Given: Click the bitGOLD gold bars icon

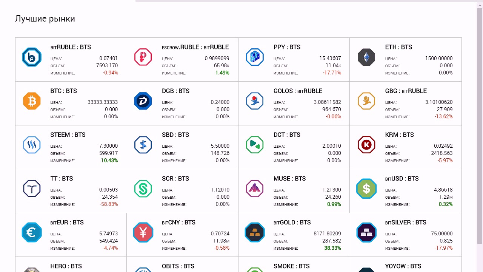Looking at the screenshot, I should [255, 232].
